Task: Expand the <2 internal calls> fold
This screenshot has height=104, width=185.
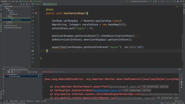Action: tap(156, 87)
